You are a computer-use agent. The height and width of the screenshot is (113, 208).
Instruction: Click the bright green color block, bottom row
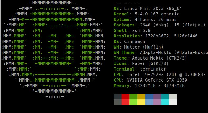133,102
